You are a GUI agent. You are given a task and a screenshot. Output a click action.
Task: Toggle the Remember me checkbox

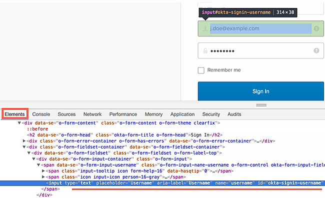tap(201, 70)
